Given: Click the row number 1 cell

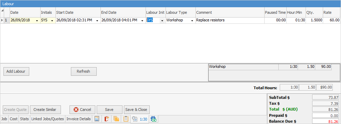Looking at the screenshot, I should click(7, 20).
